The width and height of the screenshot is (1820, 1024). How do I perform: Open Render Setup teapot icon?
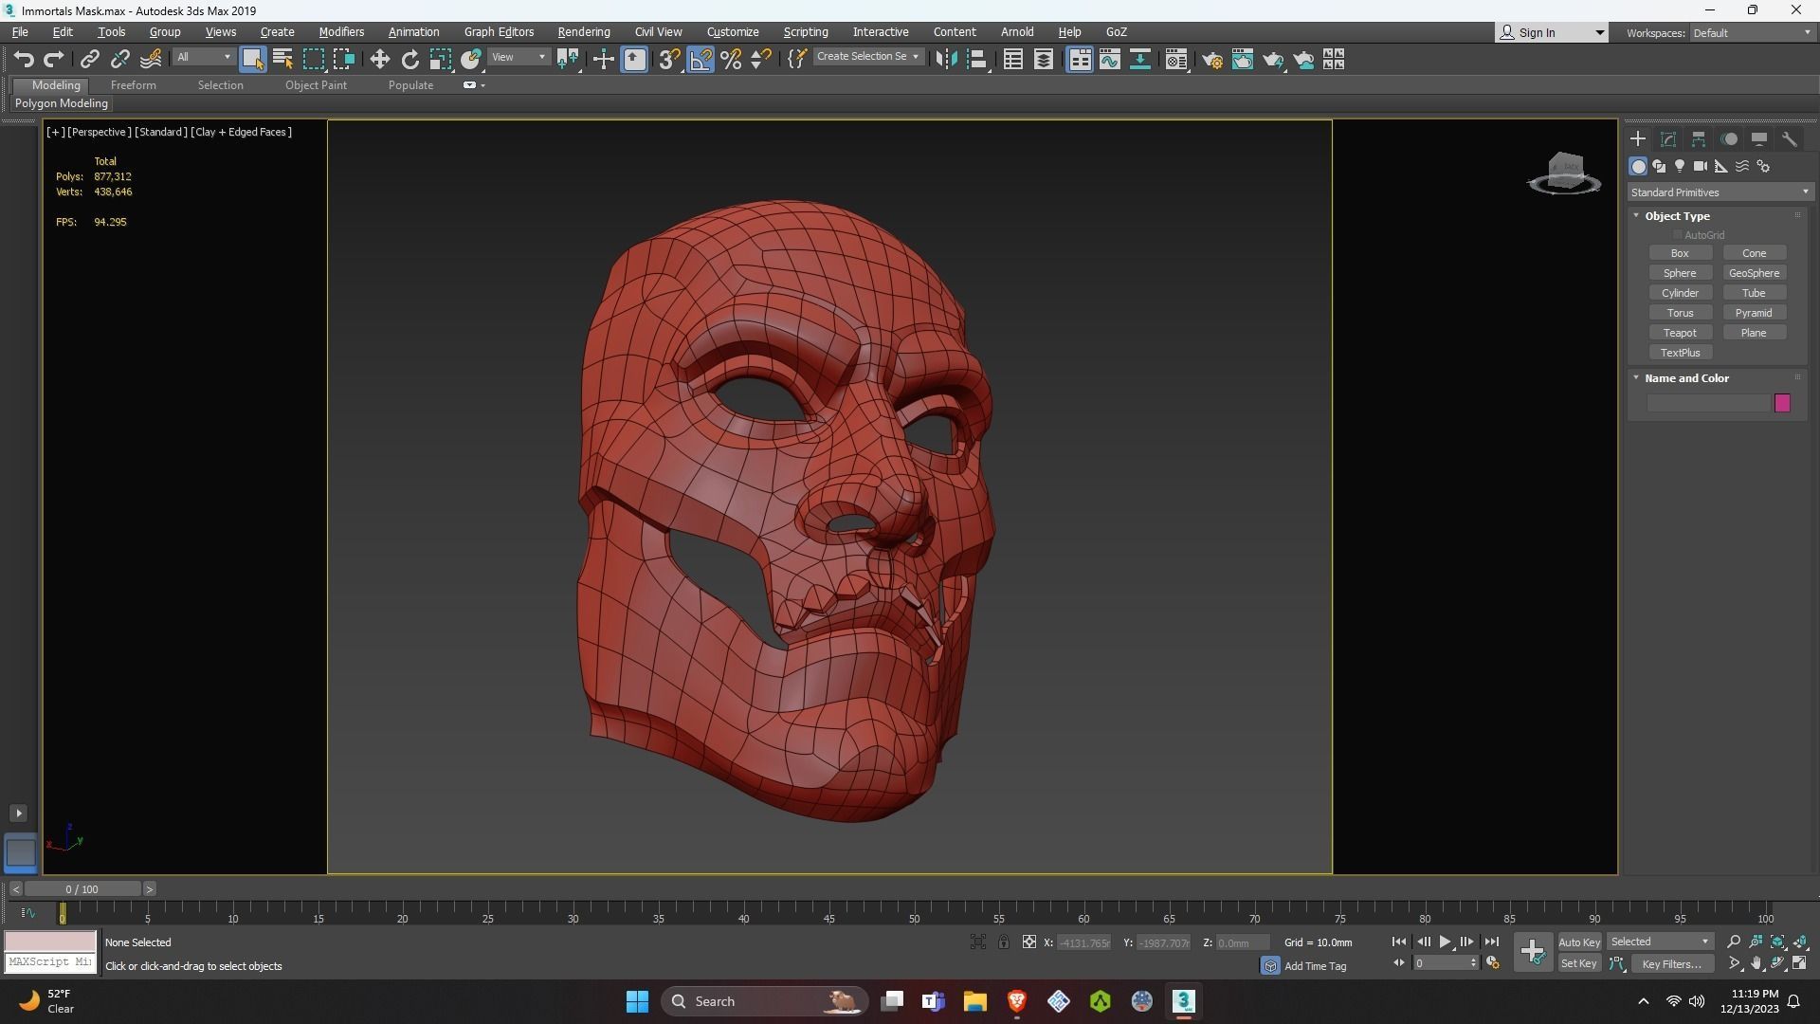coord(1212,60)
